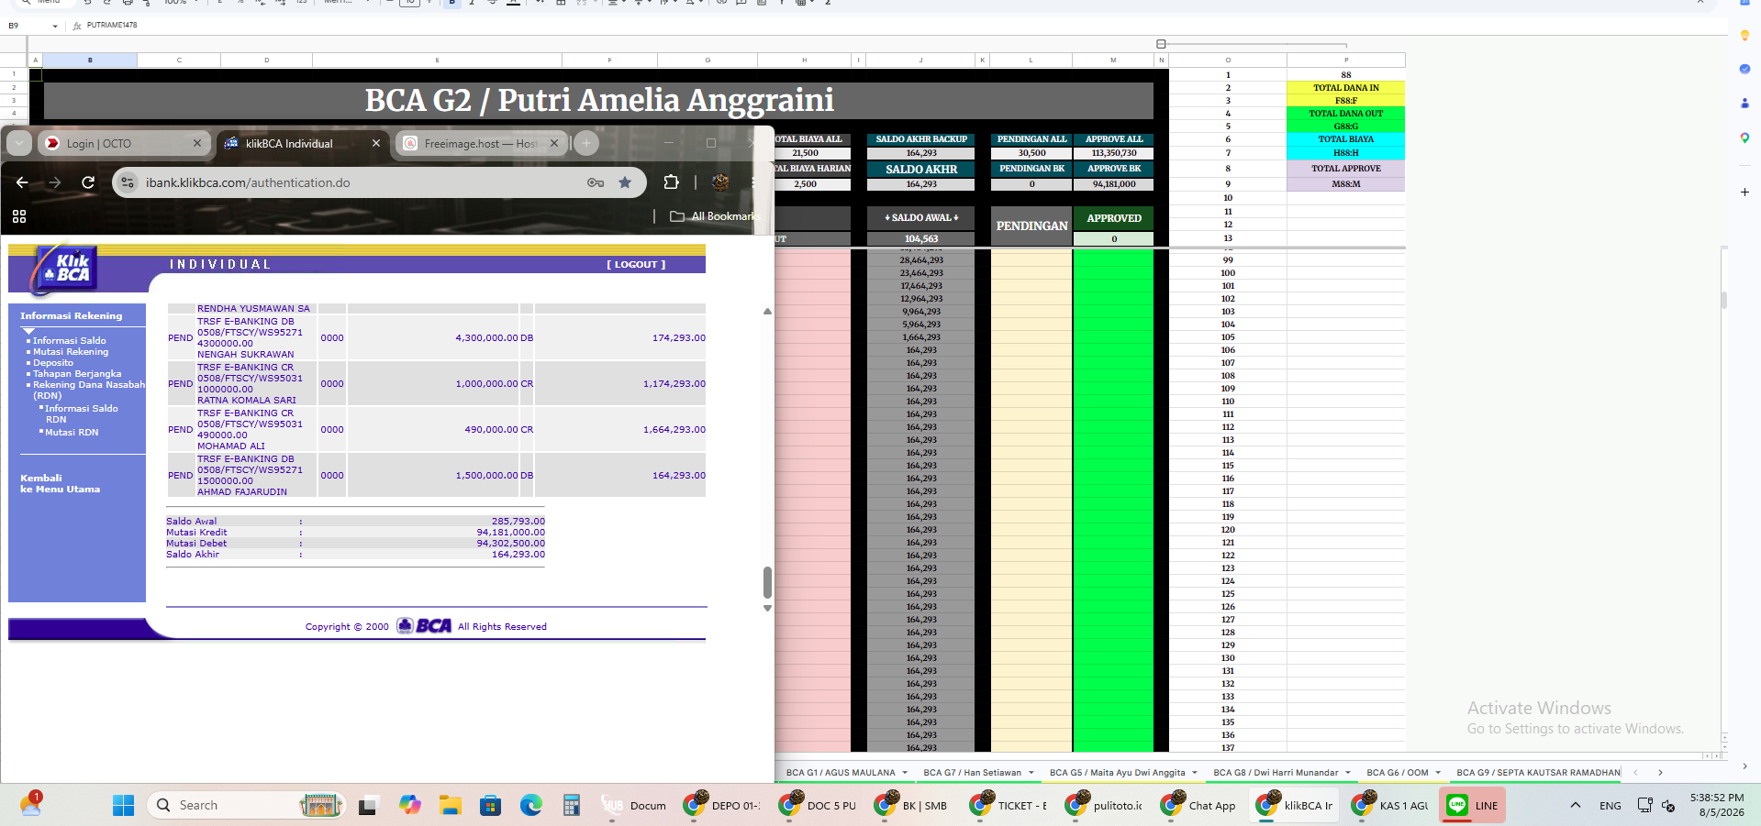Switch to the Freeimage.host tab

coord(481,143)
